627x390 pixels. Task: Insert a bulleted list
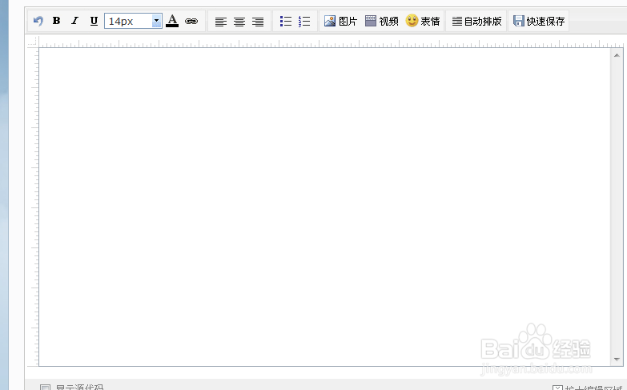(286, 21)
